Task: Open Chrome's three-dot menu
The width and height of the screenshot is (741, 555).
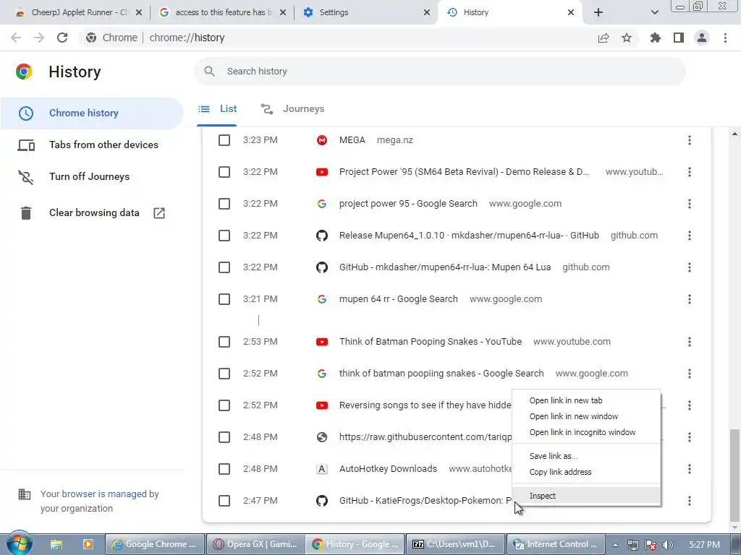Action: pos(725,38)
